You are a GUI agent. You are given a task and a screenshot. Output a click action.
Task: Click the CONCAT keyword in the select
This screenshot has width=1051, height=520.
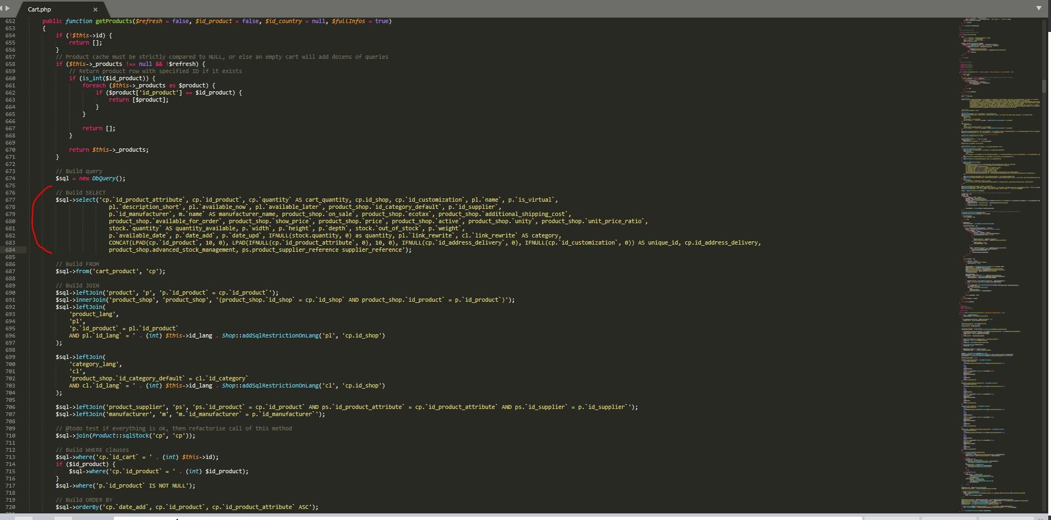point(119,243)
